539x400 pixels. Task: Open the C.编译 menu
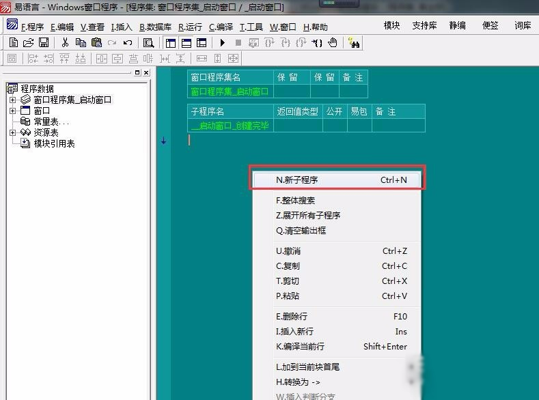pos(221,27)
